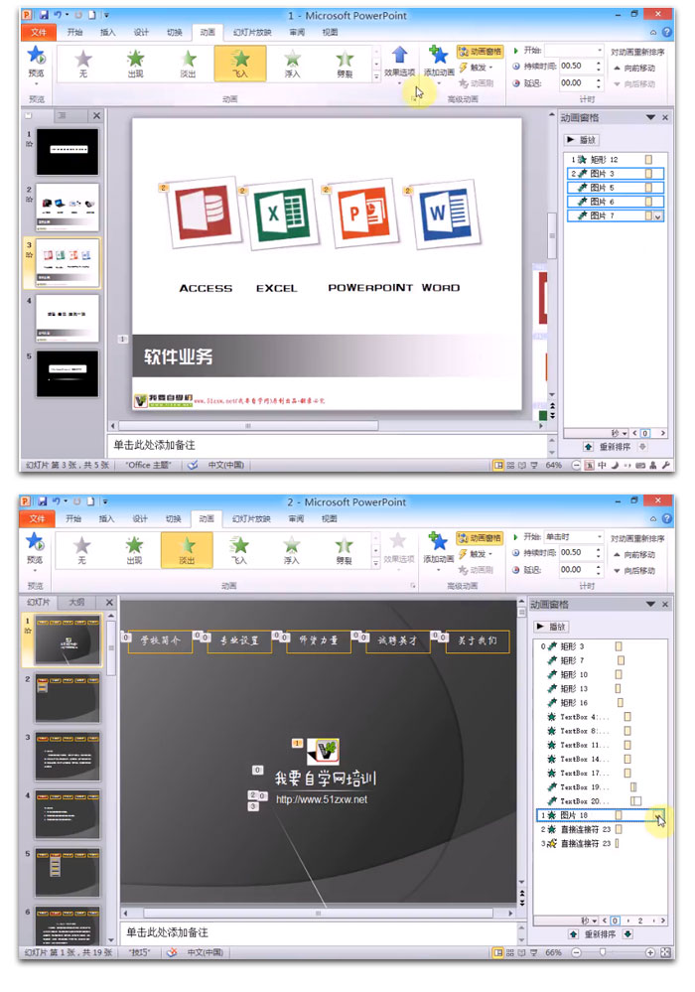Open 效果选项 arrow icon in top window

click(400, 56)
